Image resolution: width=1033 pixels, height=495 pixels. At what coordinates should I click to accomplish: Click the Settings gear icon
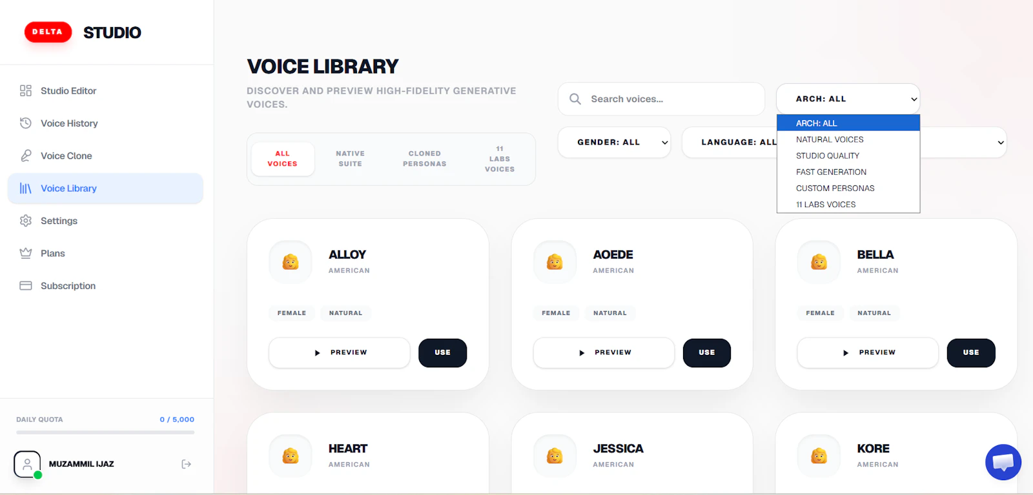(26, 221)
